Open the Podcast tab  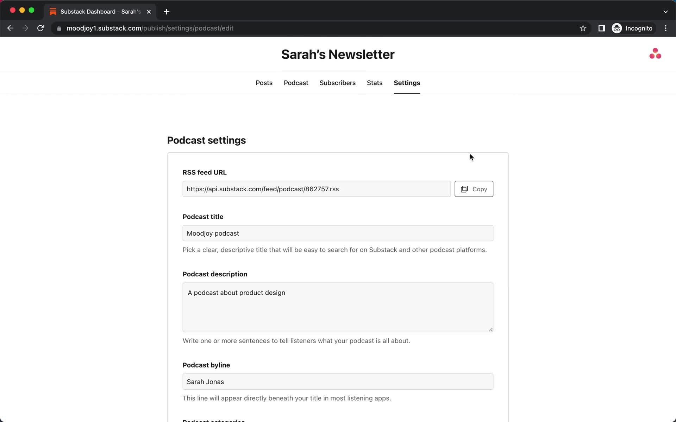coord(296,83)
